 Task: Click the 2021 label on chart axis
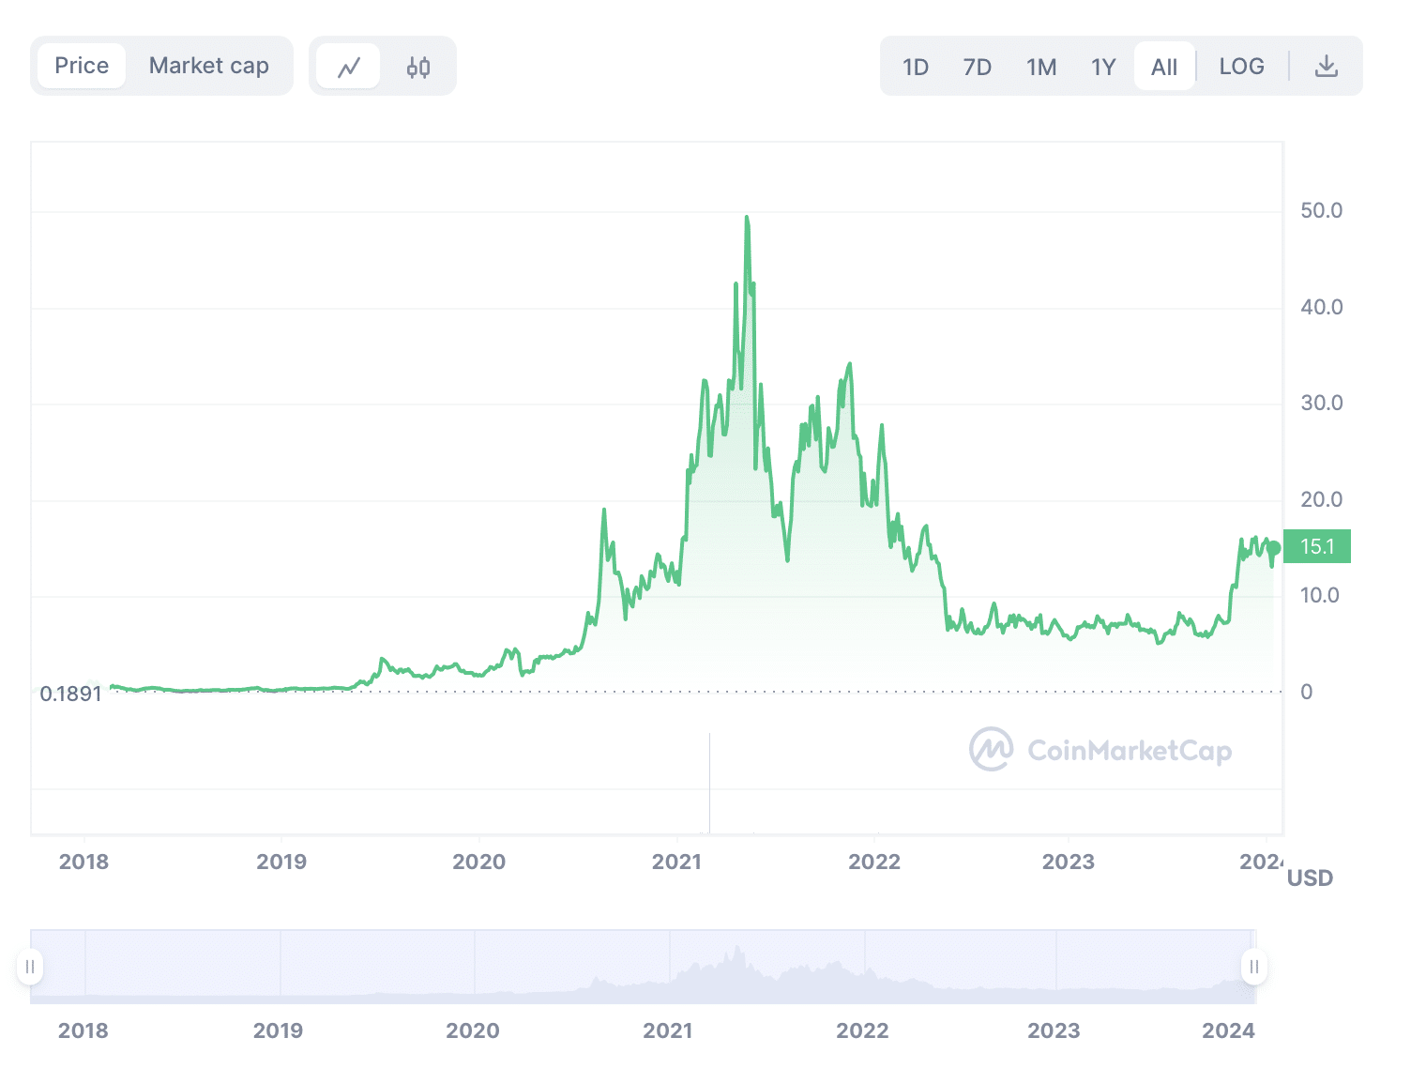coord(676,862)
